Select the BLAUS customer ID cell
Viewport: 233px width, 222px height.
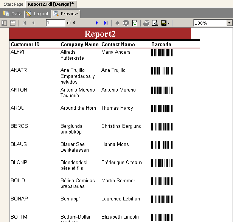click(19, 144)
